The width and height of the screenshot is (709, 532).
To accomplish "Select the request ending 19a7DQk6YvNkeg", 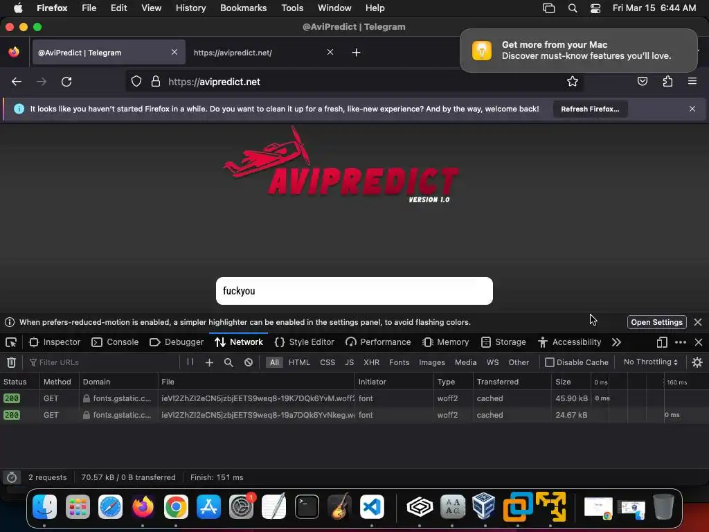I will click(x=354, y=415).
